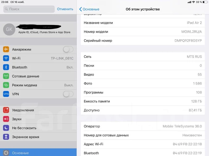Tap the Емкость памяти 128 ГБ row
209x156 pixels.
pos(143,101)
